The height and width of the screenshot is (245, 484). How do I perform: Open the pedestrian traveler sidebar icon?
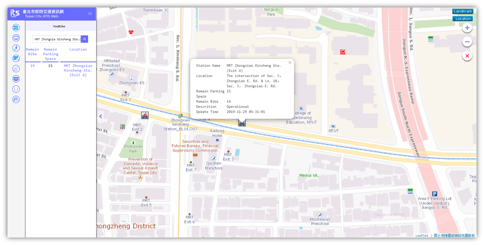tap(16, 48)
